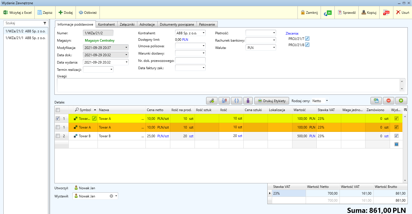The height and width of the screenshot is (214, 412).
Task: Click the green plus add-row icon
Action: pyautogui.click(x=401, y=101)
